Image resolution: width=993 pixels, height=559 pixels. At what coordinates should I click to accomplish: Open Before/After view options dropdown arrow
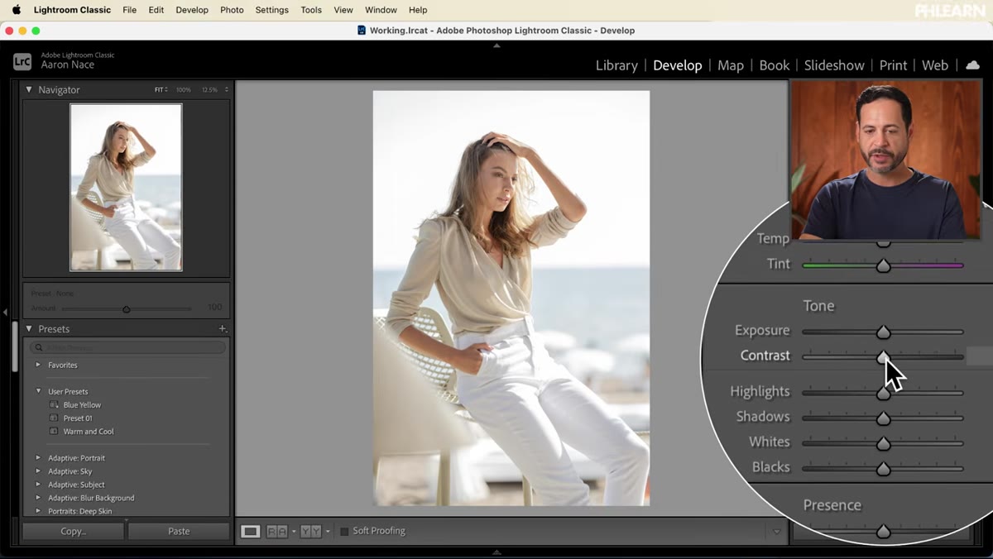tap(328, 532)
